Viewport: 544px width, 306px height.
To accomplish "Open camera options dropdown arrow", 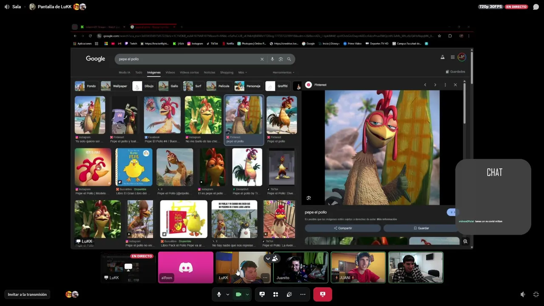I will tap(247, 294).
